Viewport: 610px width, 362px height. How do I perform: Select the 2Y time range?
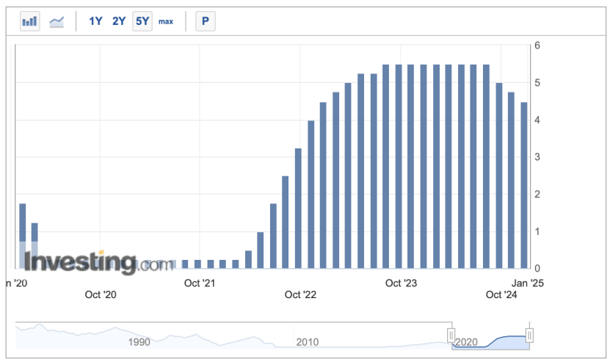pos(119,21)
